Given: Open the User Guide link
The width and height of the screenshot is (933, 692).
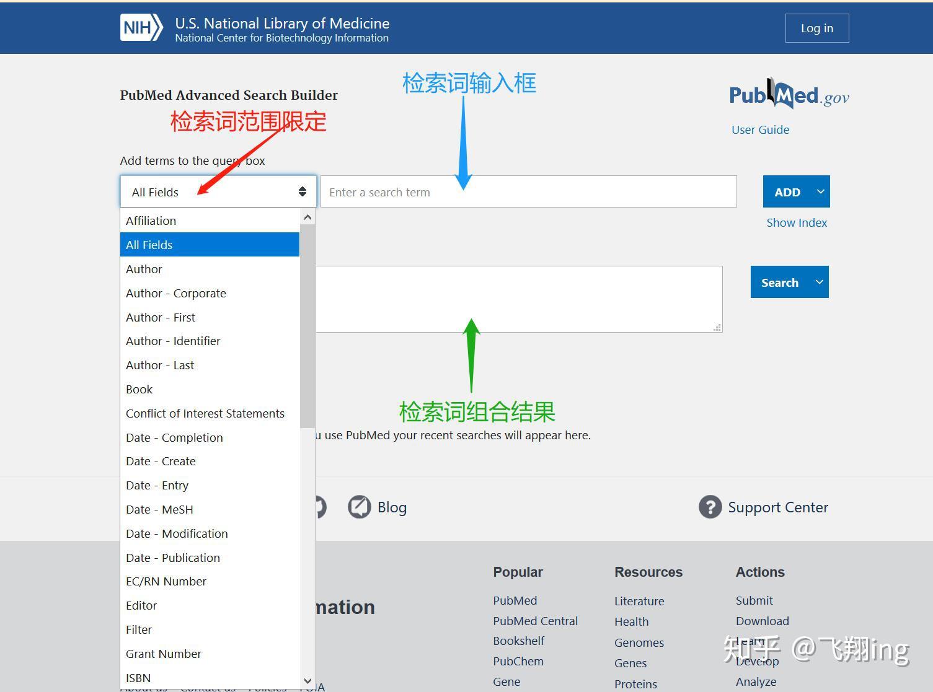Looking at the screenshot, I should tap(760, 129).
